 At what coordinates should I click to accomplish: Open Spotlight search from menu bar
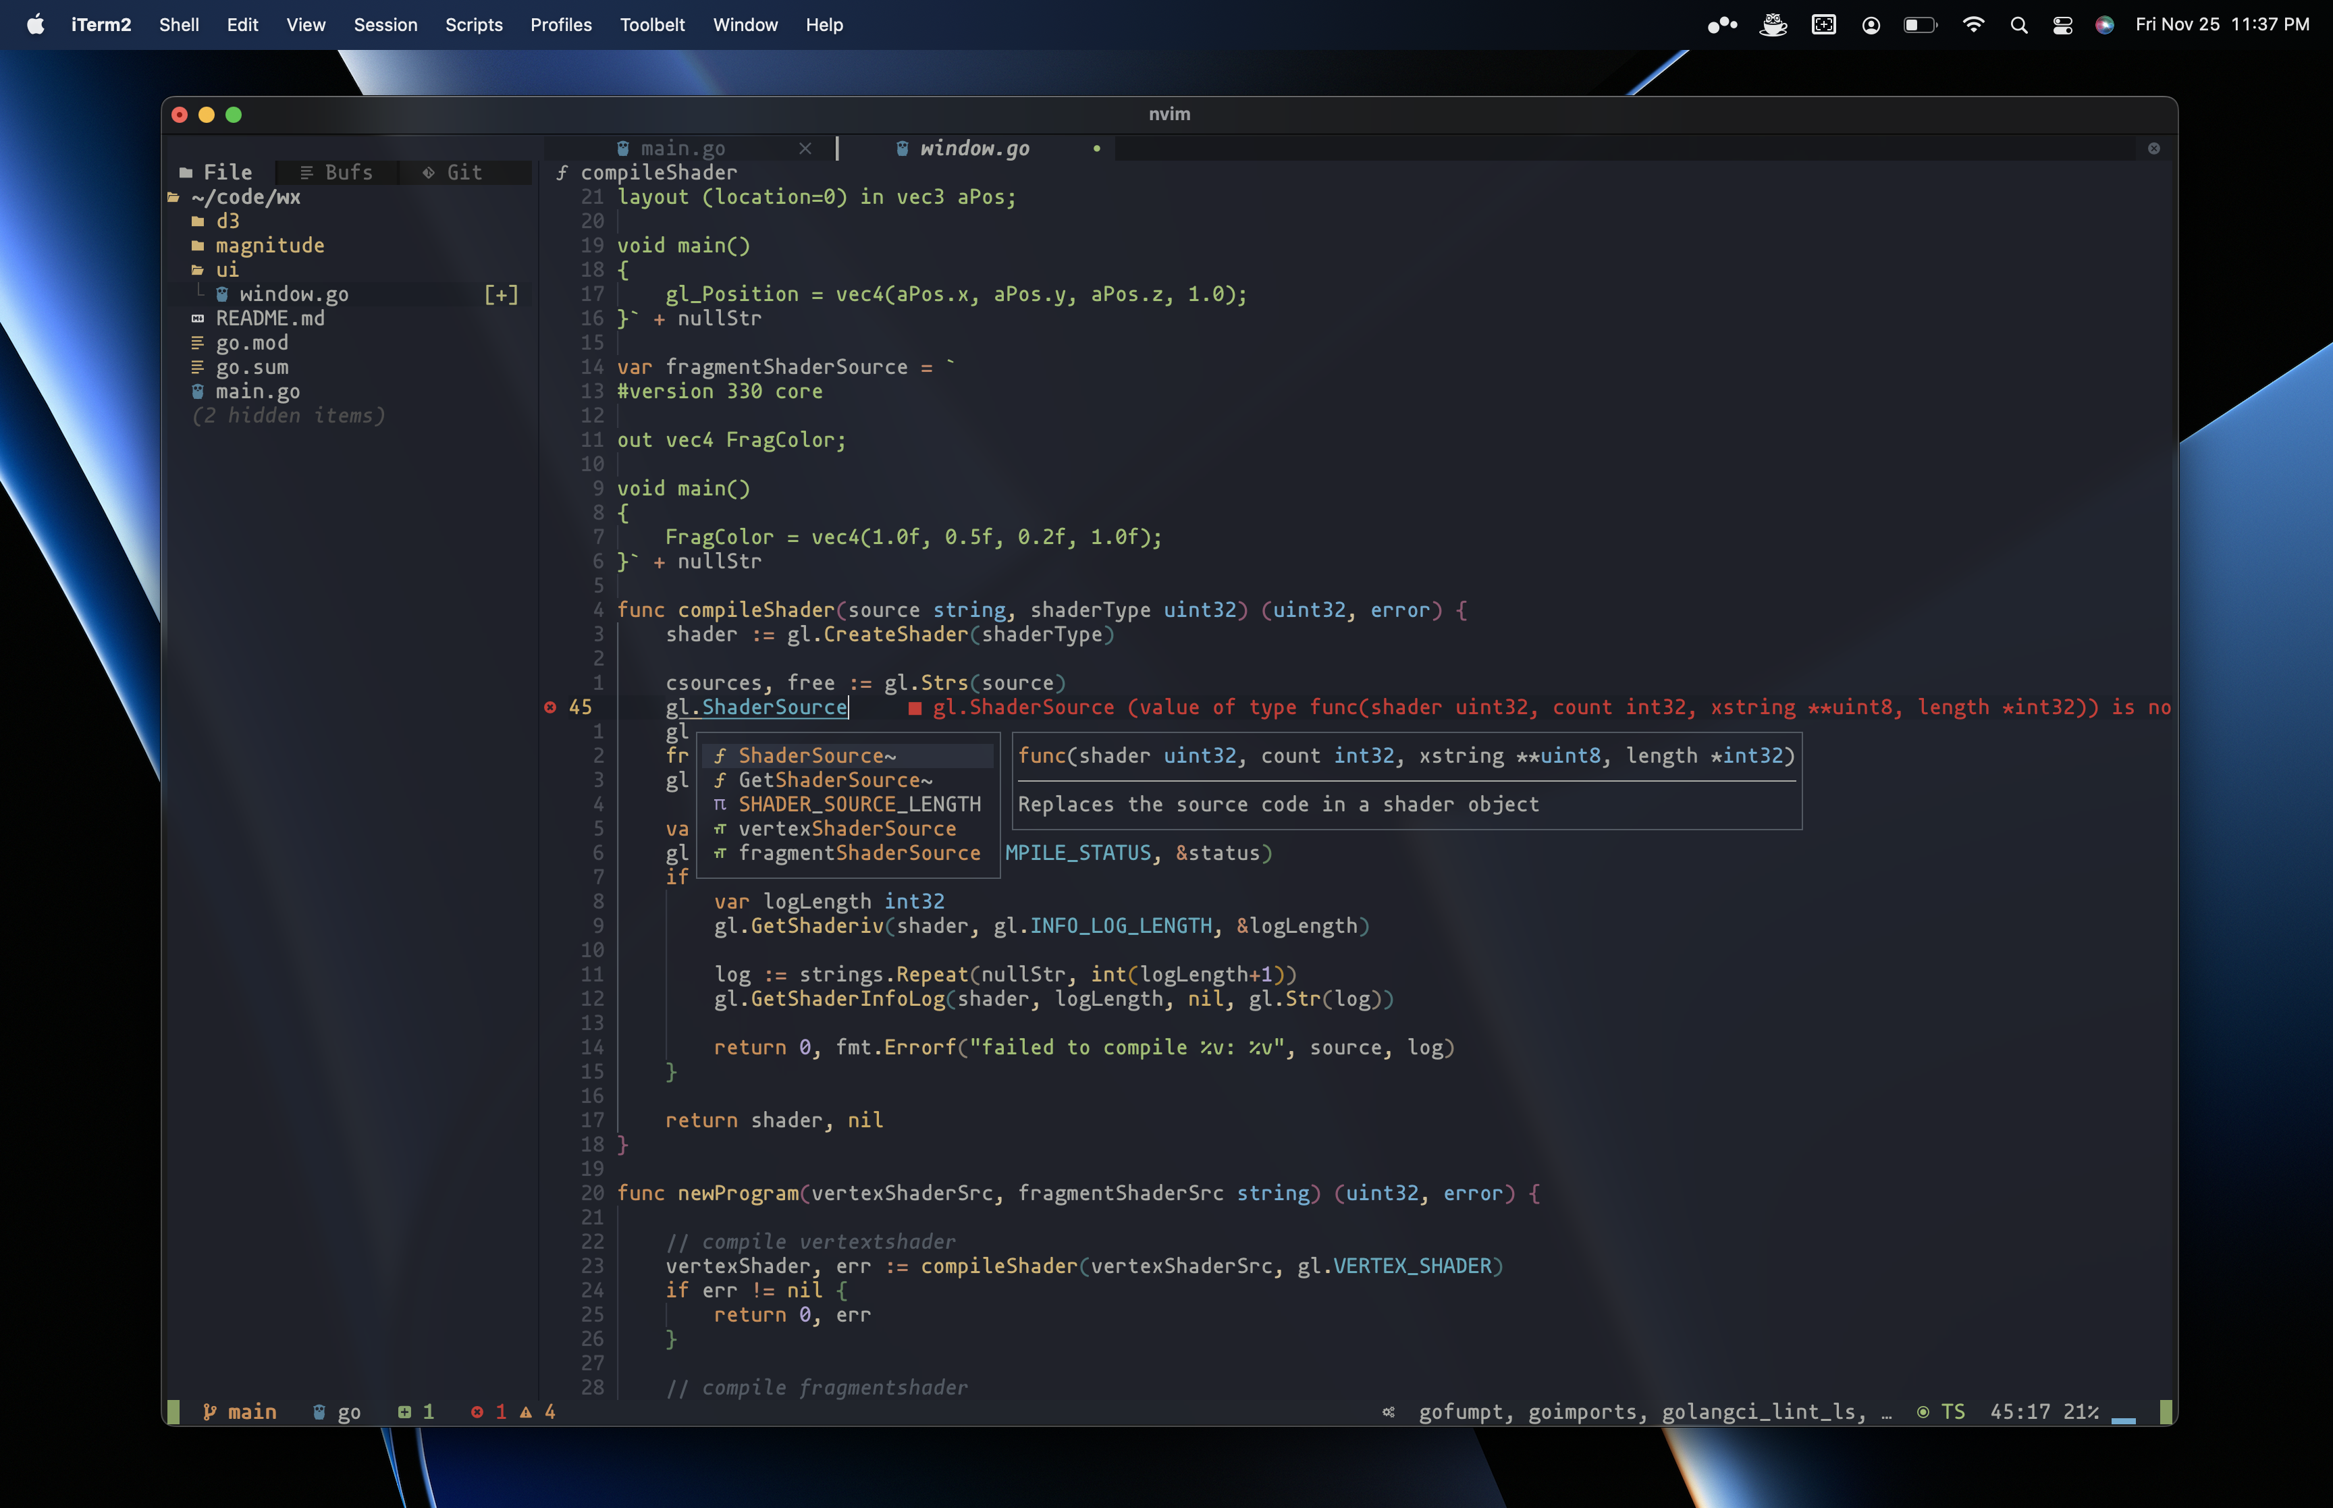click(x=2018, y=26)
